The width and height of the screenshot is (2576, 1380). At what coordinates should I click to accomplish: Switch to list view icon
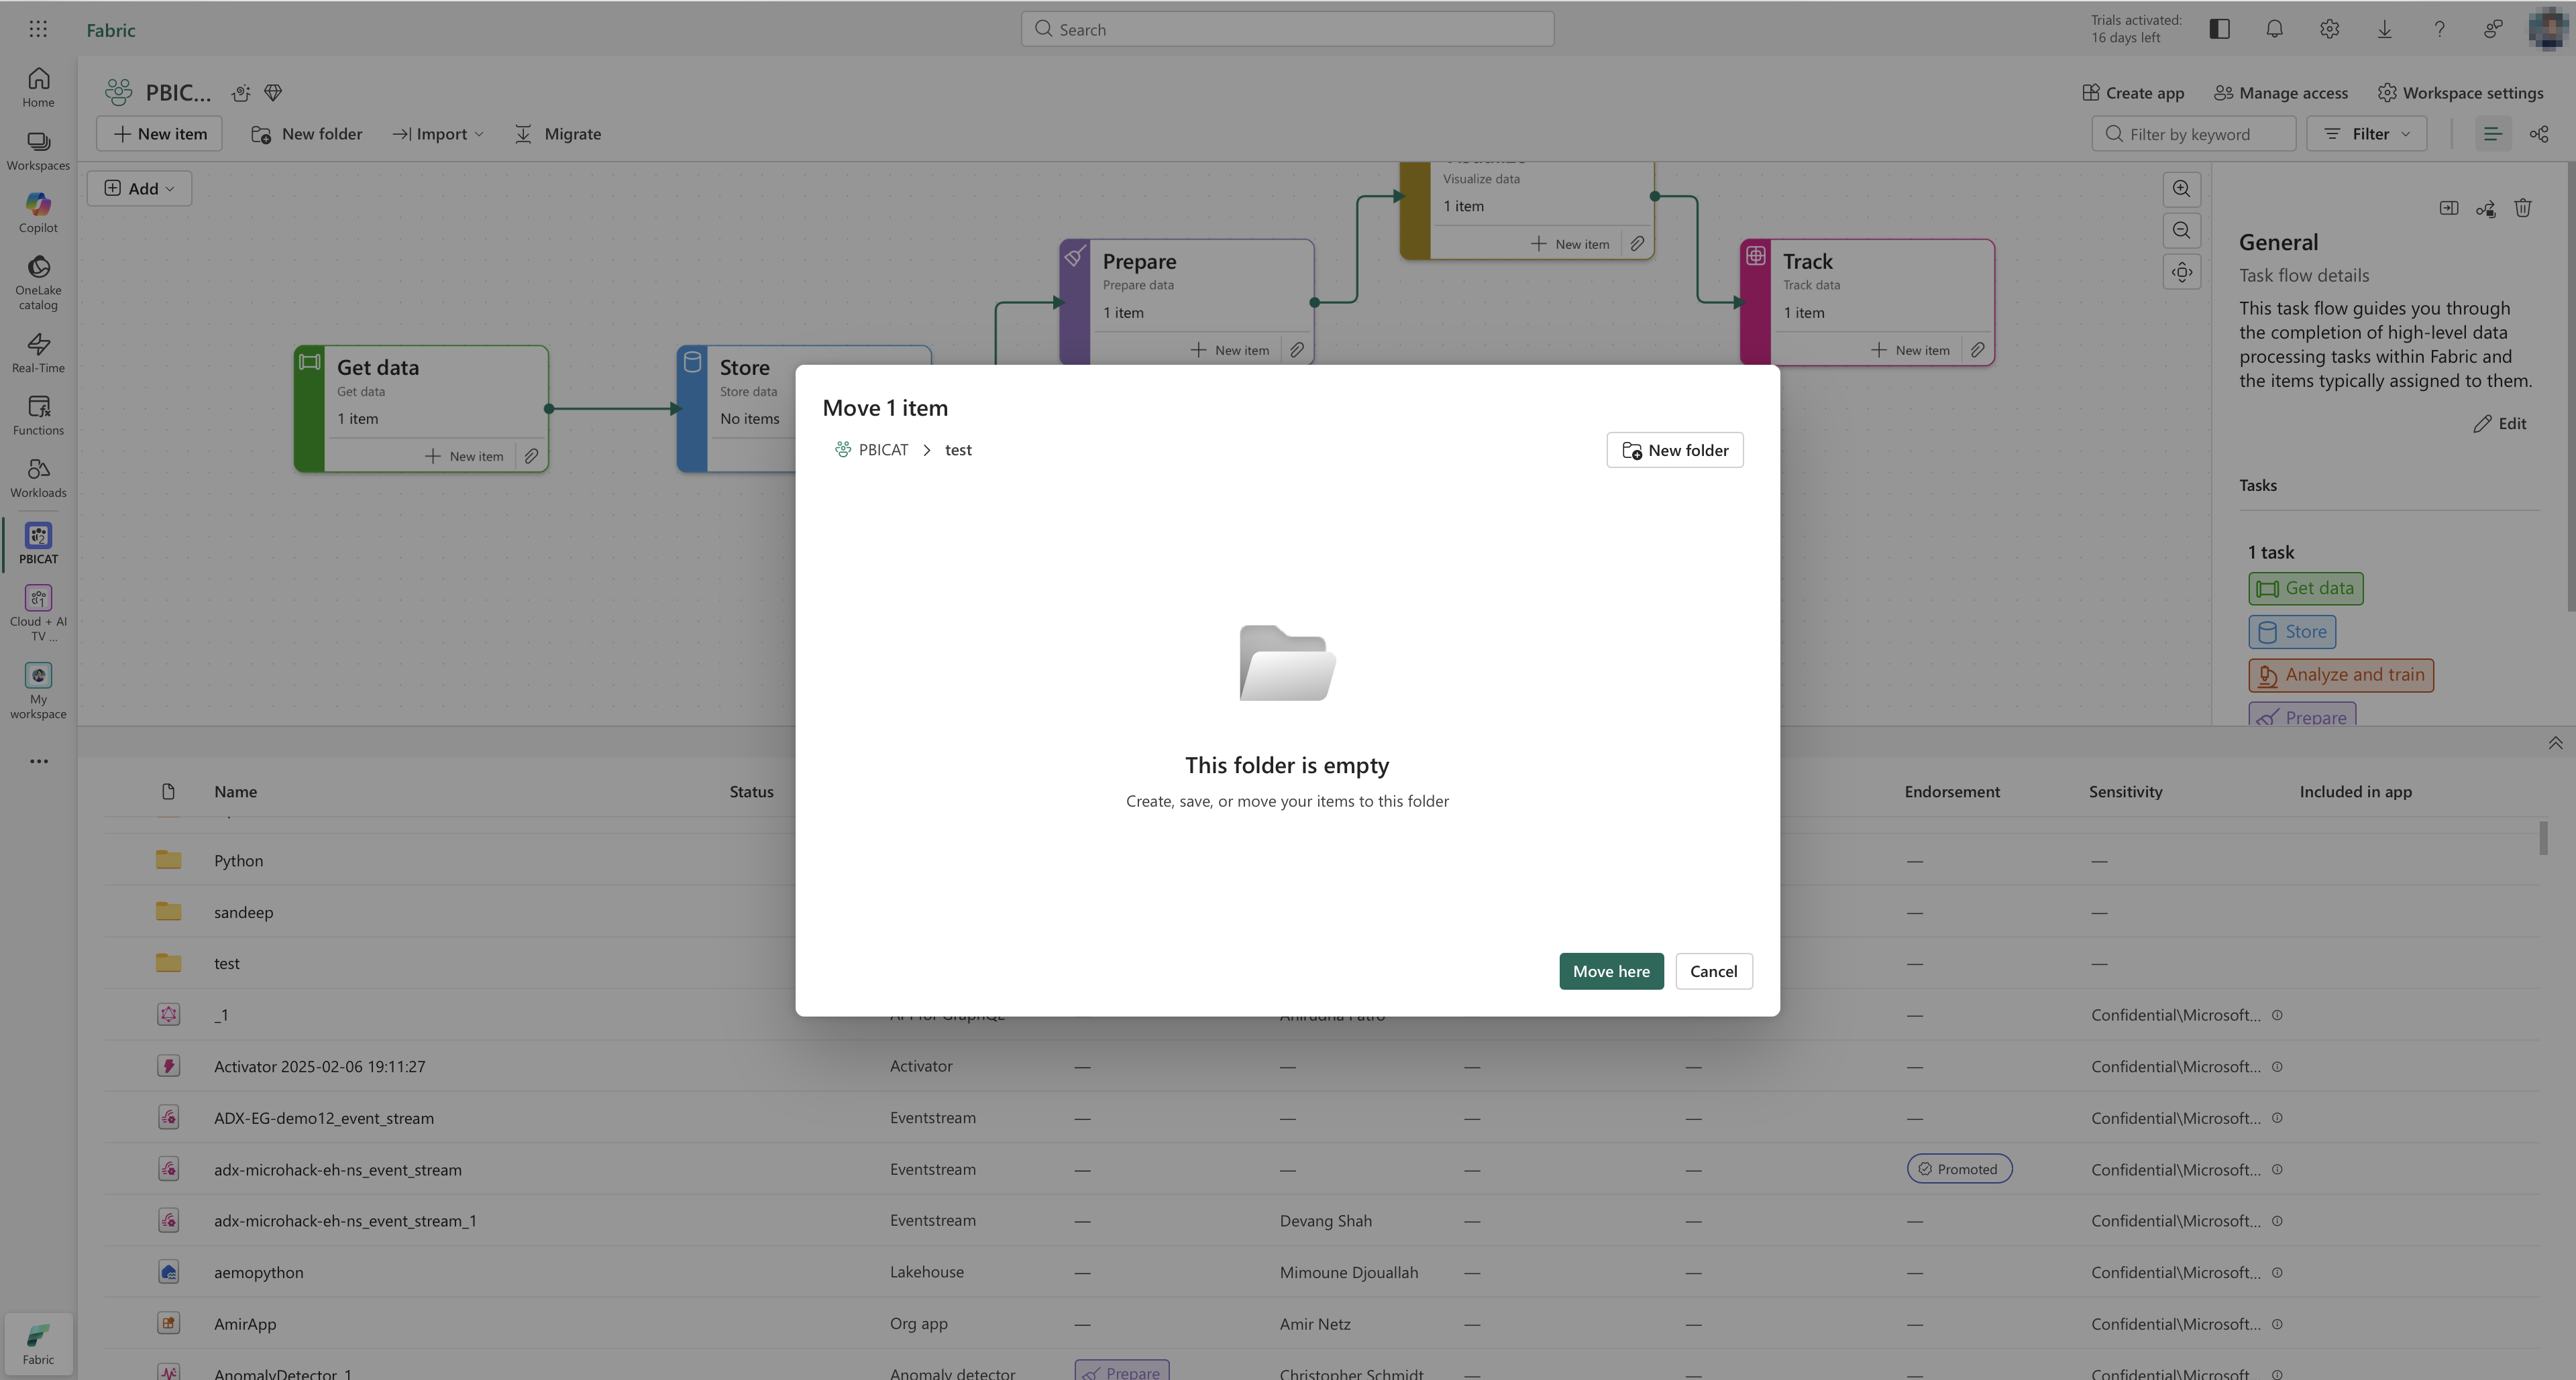(x=2492, y=134)
